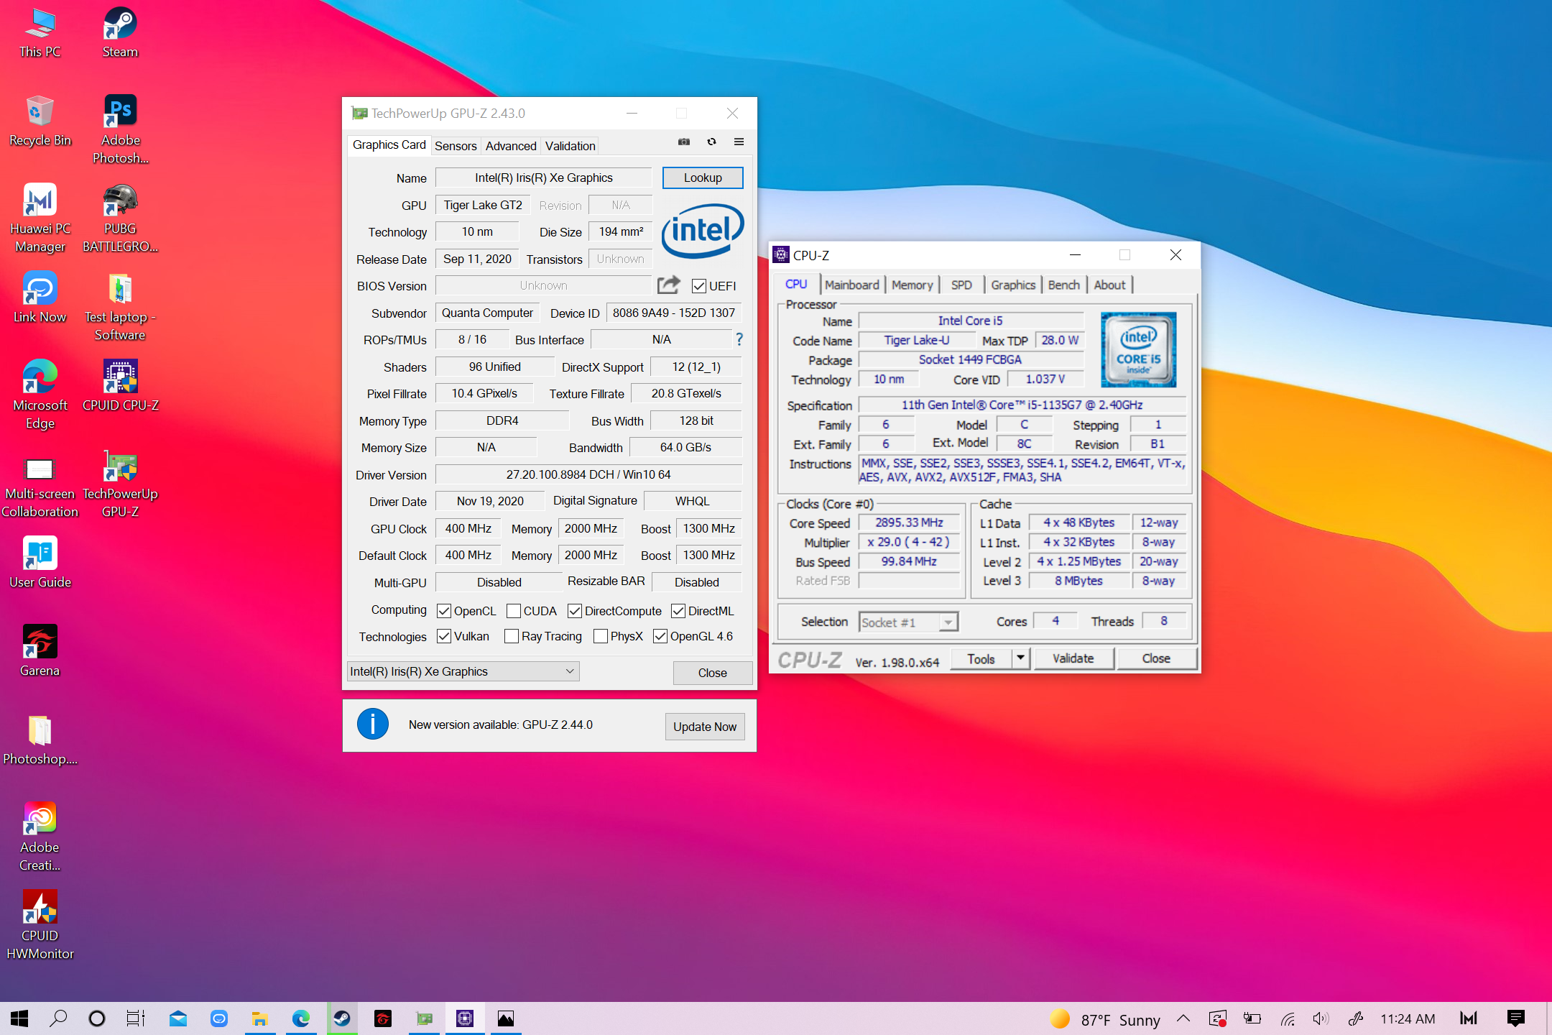Expand the Socket #1 selection dropdown

pos(909,622)
